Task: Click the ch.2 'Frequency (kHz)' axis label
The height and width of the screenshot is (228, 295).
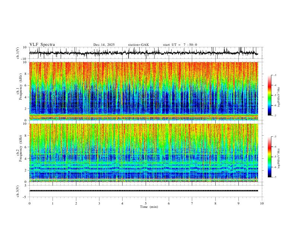Action: coord(20,148)
